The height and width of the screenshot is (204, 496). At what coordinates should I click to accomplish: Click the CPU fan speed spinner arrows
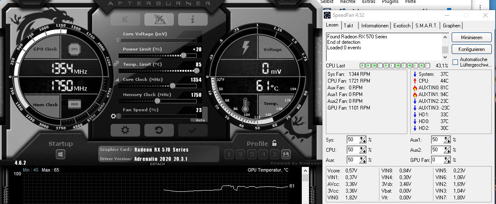tap(363, 150)
